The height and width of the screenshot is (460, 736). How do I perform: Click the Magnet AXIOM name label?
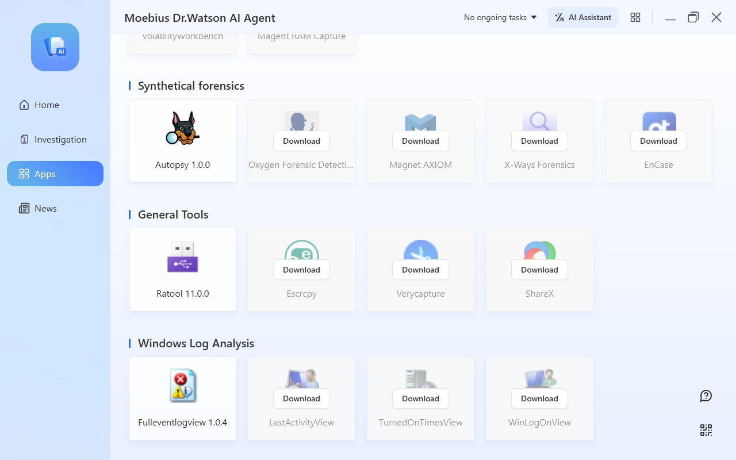pyautogui.click(x=420, y=164)
